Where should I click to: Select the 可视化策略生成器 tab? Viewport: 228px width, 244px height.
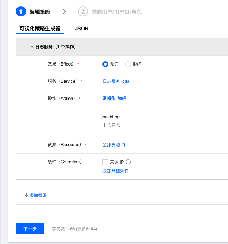(40, 29)
